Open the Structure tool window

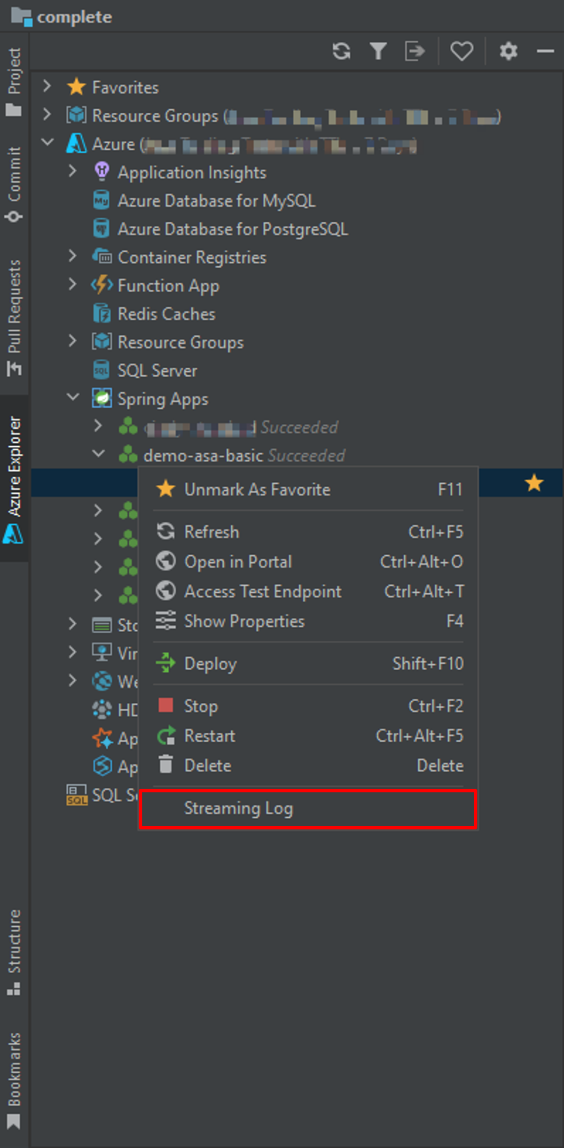15,939
